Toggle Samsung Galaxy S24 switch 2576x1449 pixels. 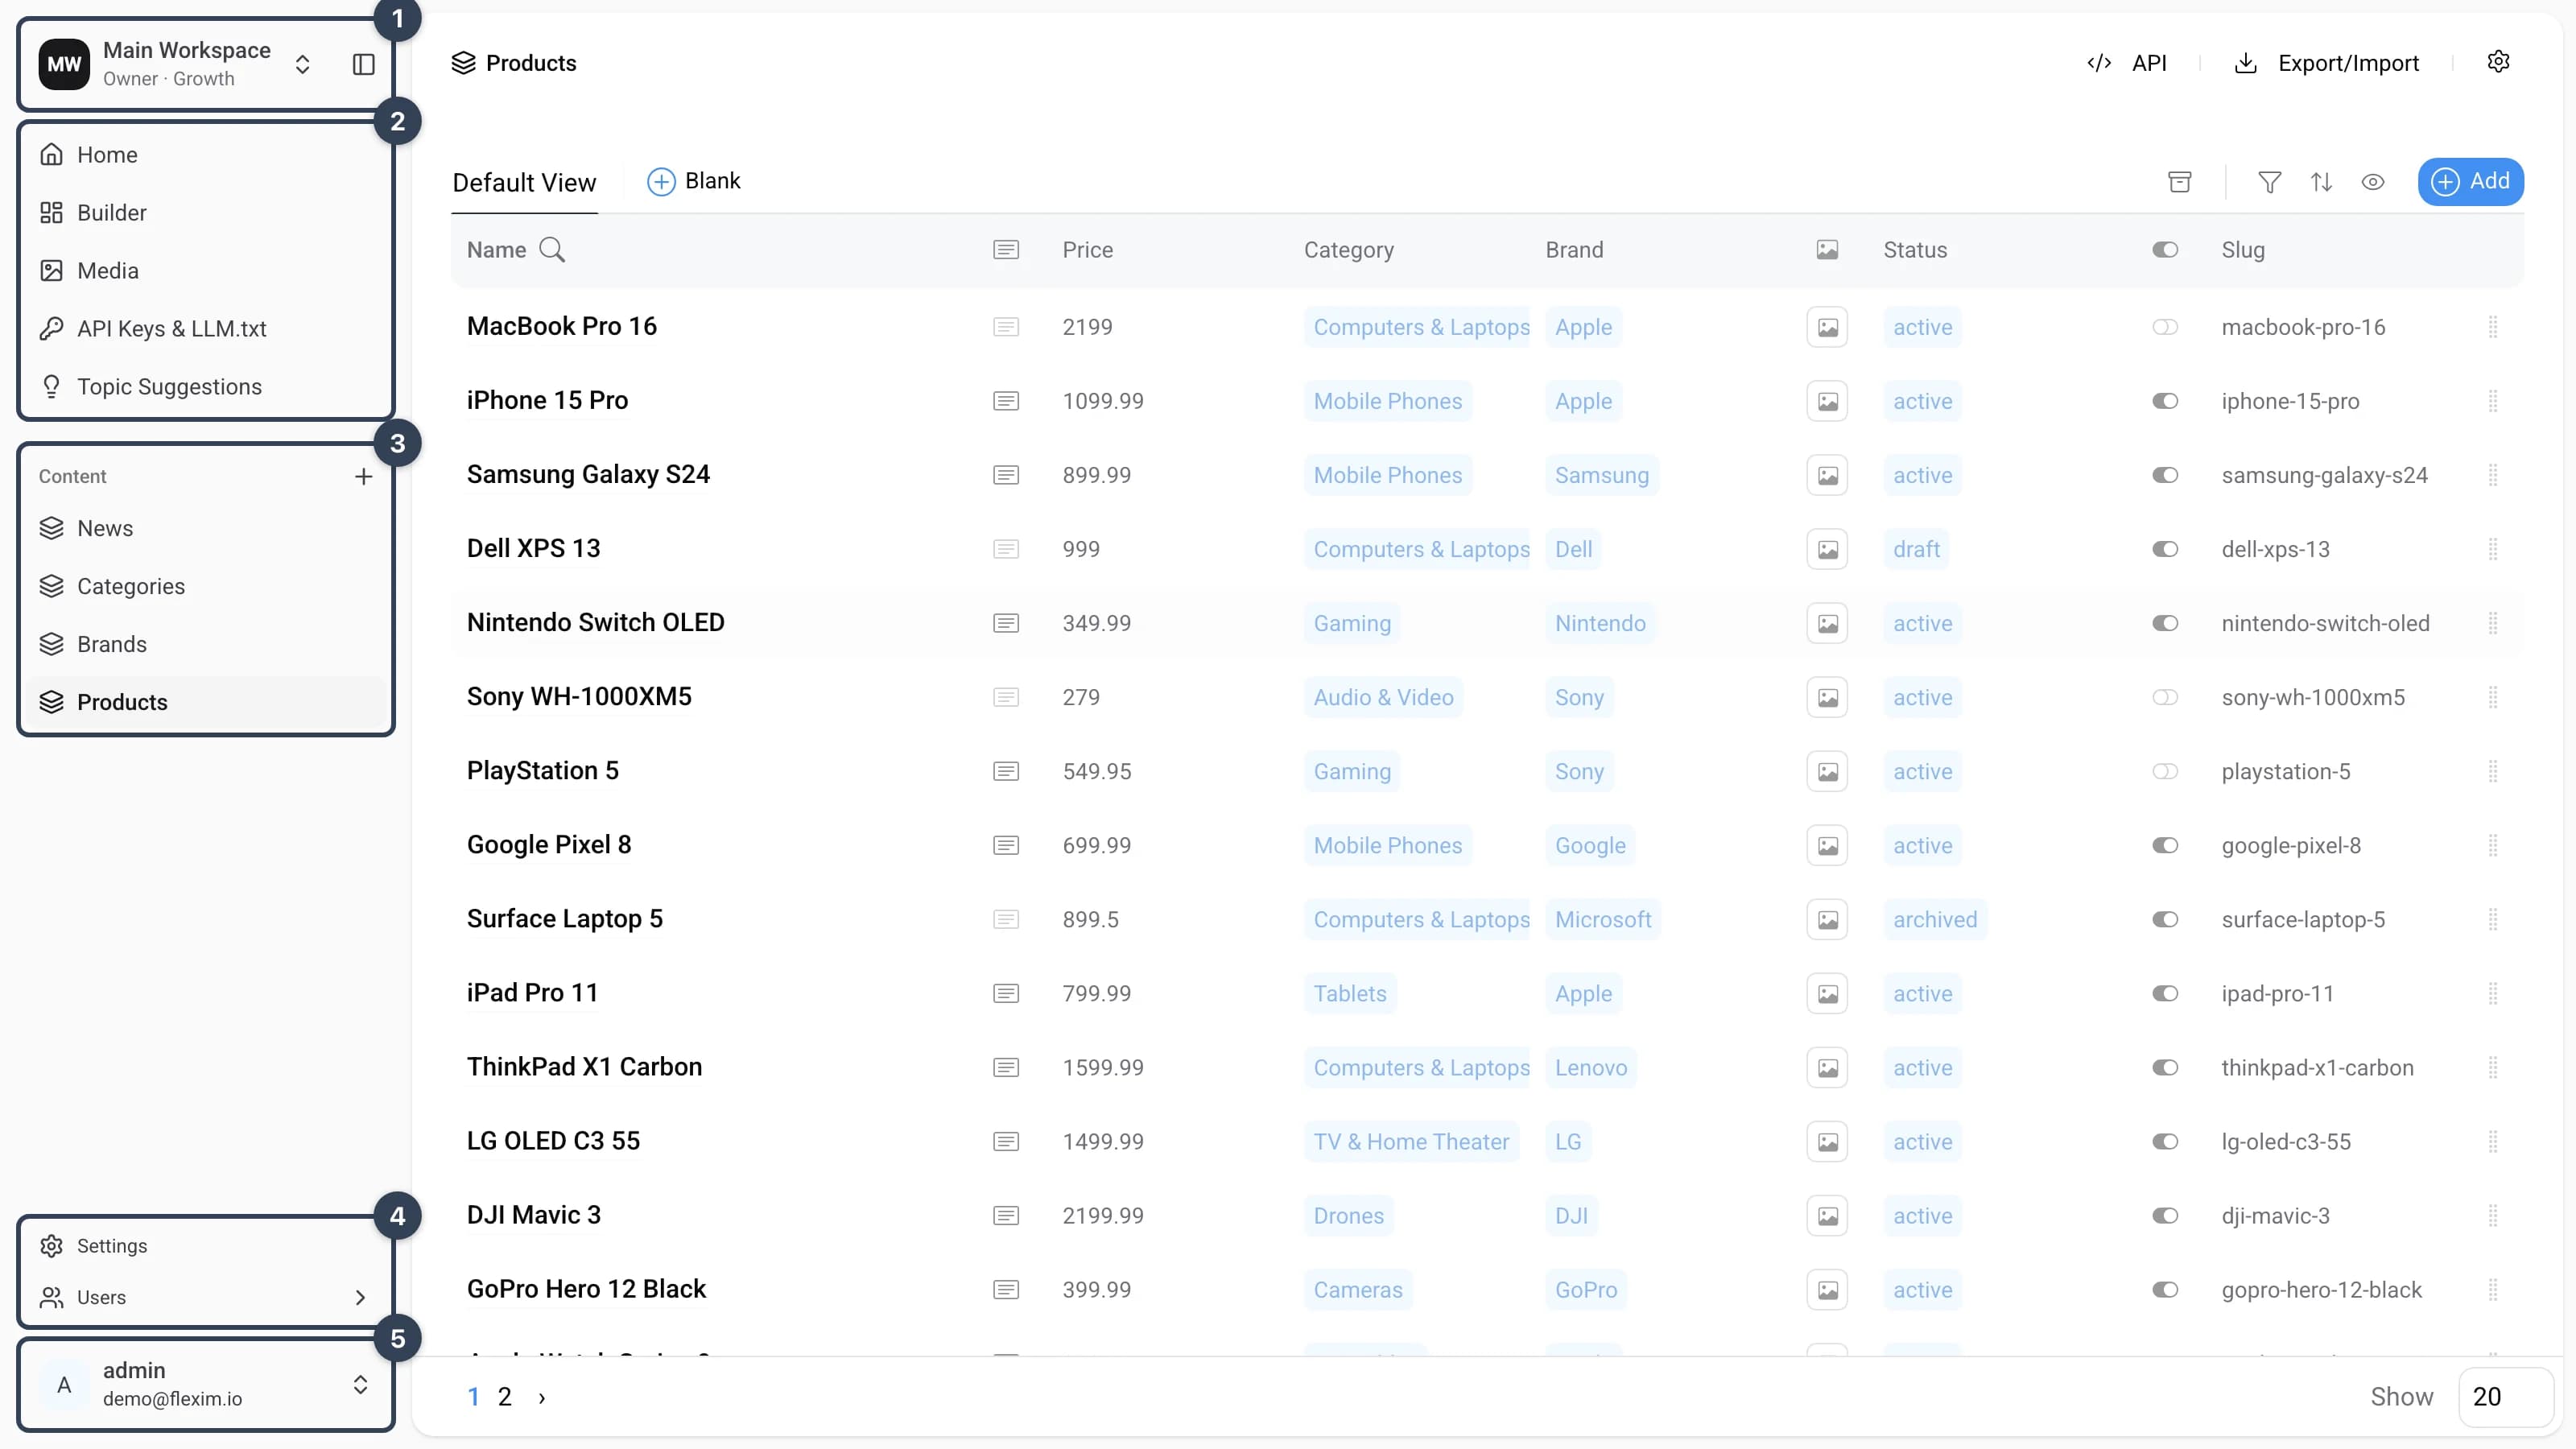coord(2165,475)
